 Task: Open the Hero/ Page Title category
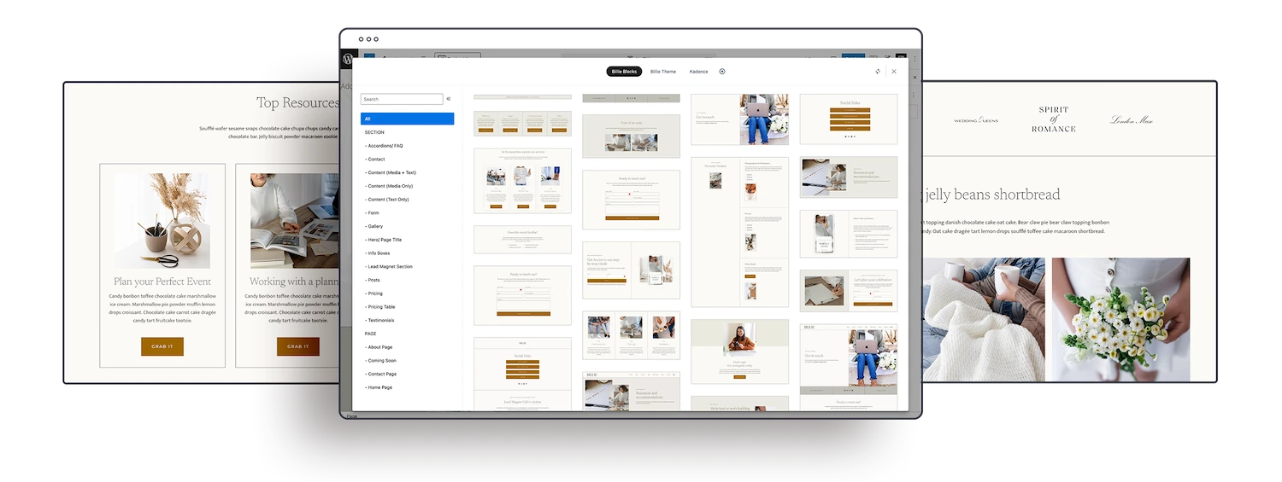(x=385, y=240)
